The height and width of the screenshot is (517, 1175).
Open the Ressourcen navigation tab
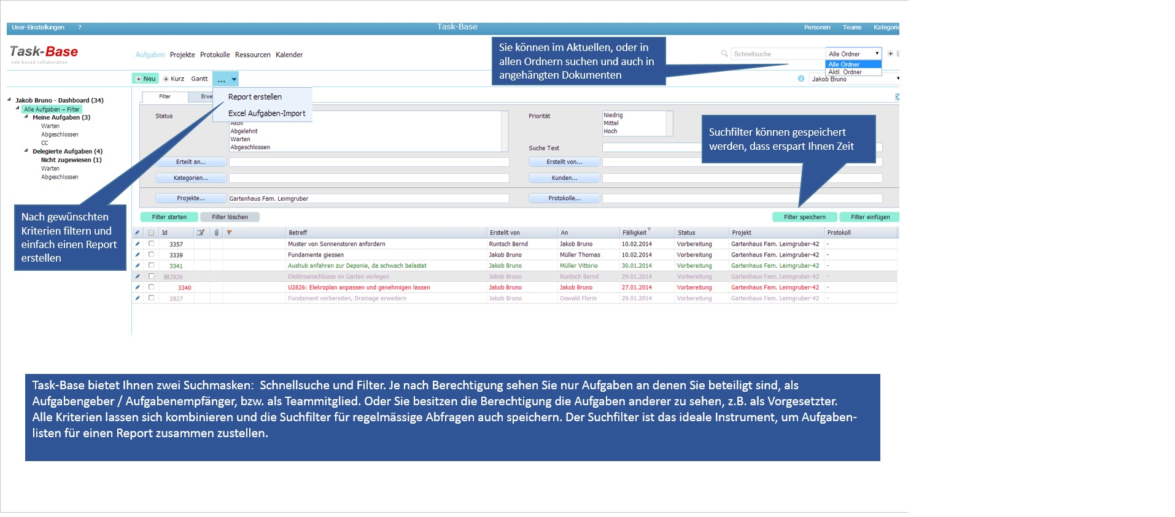pos(253,55)
